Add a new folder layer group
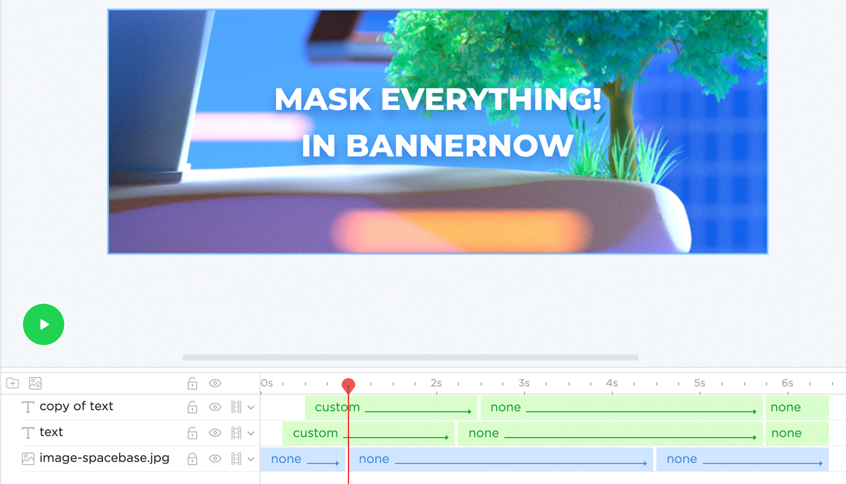The image size is (846, 484). tap(12, 383)
